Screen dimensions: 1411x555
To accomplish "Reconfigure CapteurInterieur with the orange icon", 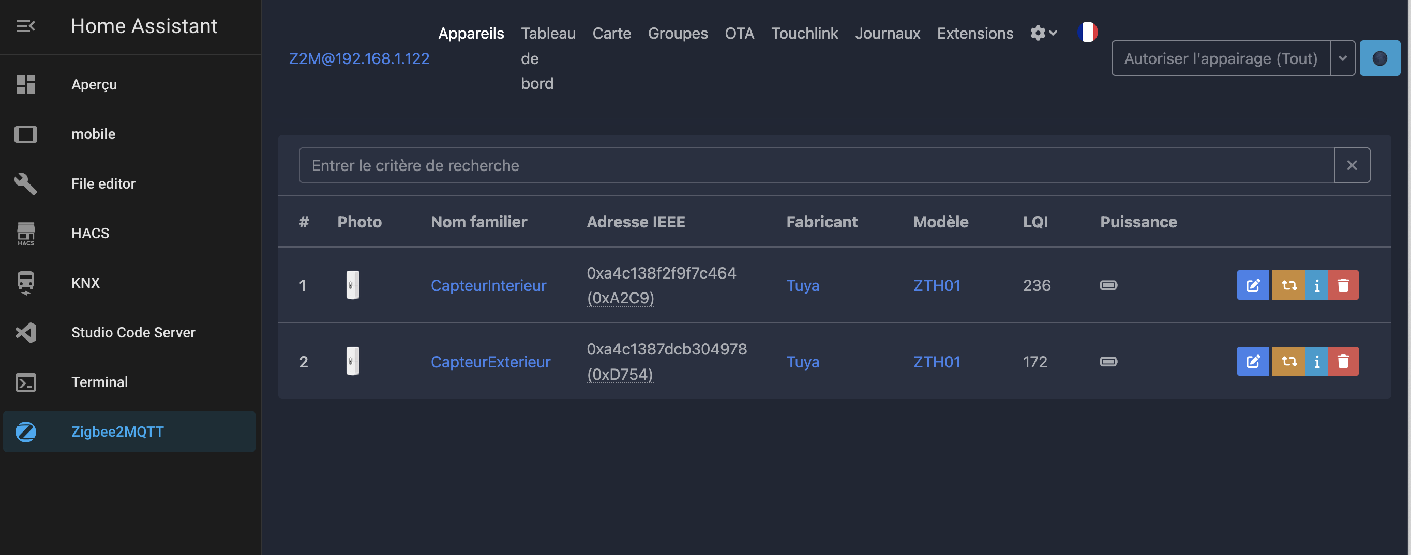I will (1288, 285).
